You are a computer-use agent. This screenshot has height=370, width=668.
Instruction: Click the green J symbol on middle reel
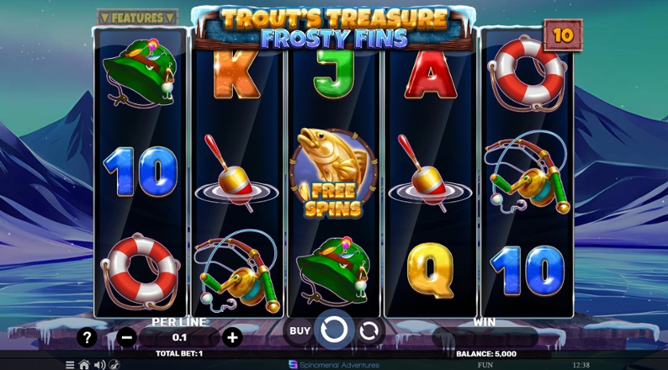pos(335,73)
